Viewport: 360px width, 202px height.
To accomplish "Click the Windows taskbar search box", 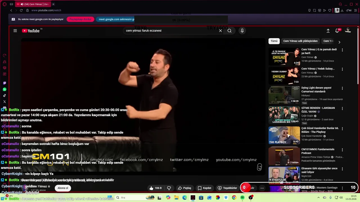I will [x=135, y=198].
